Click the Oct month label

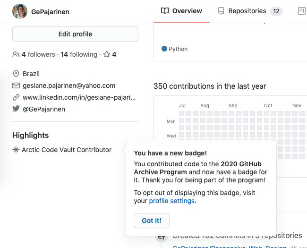pyautogui.click(x=268, y=106)
